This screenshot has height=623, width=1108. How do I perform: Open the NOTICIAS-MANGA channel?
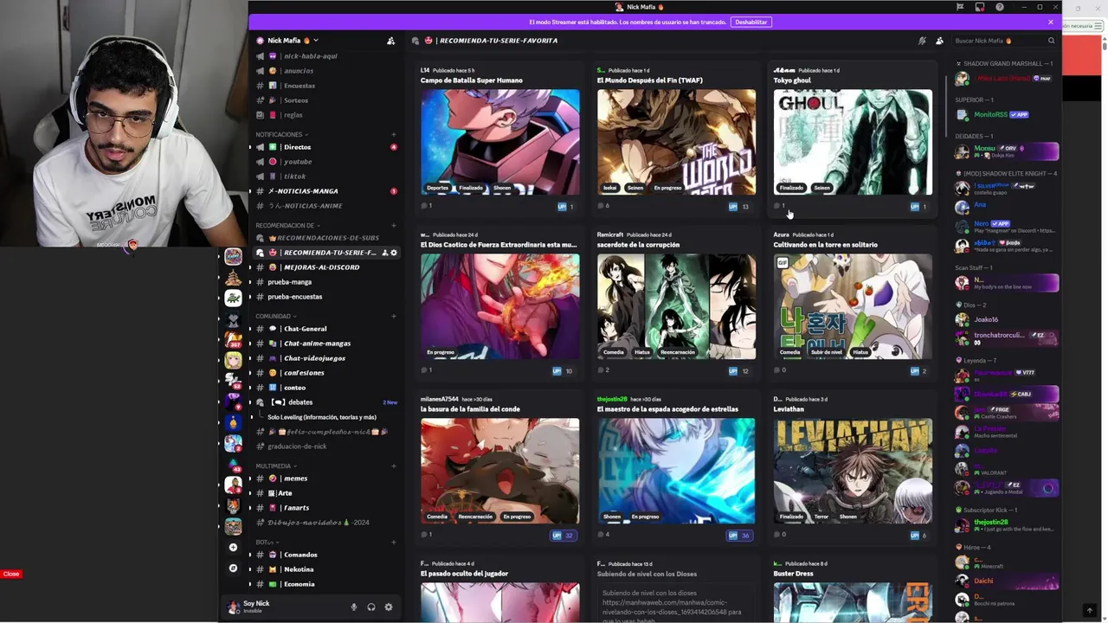325,191
